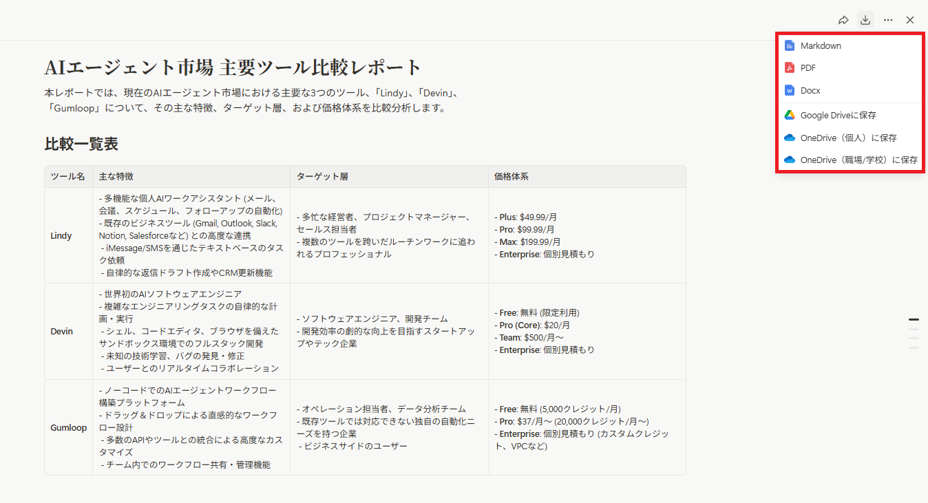
Task: Click the ビジネスサイドのユーザー line
Action: coord(353,446)
